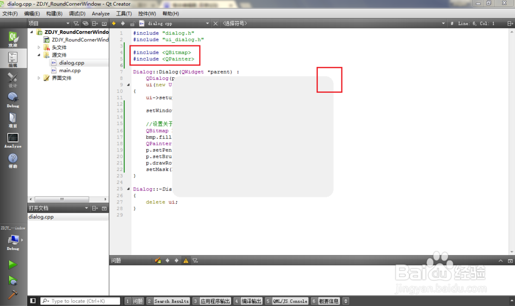Split the projects side panel
Screen dimensions: 515x306
[x=95, y=23]
